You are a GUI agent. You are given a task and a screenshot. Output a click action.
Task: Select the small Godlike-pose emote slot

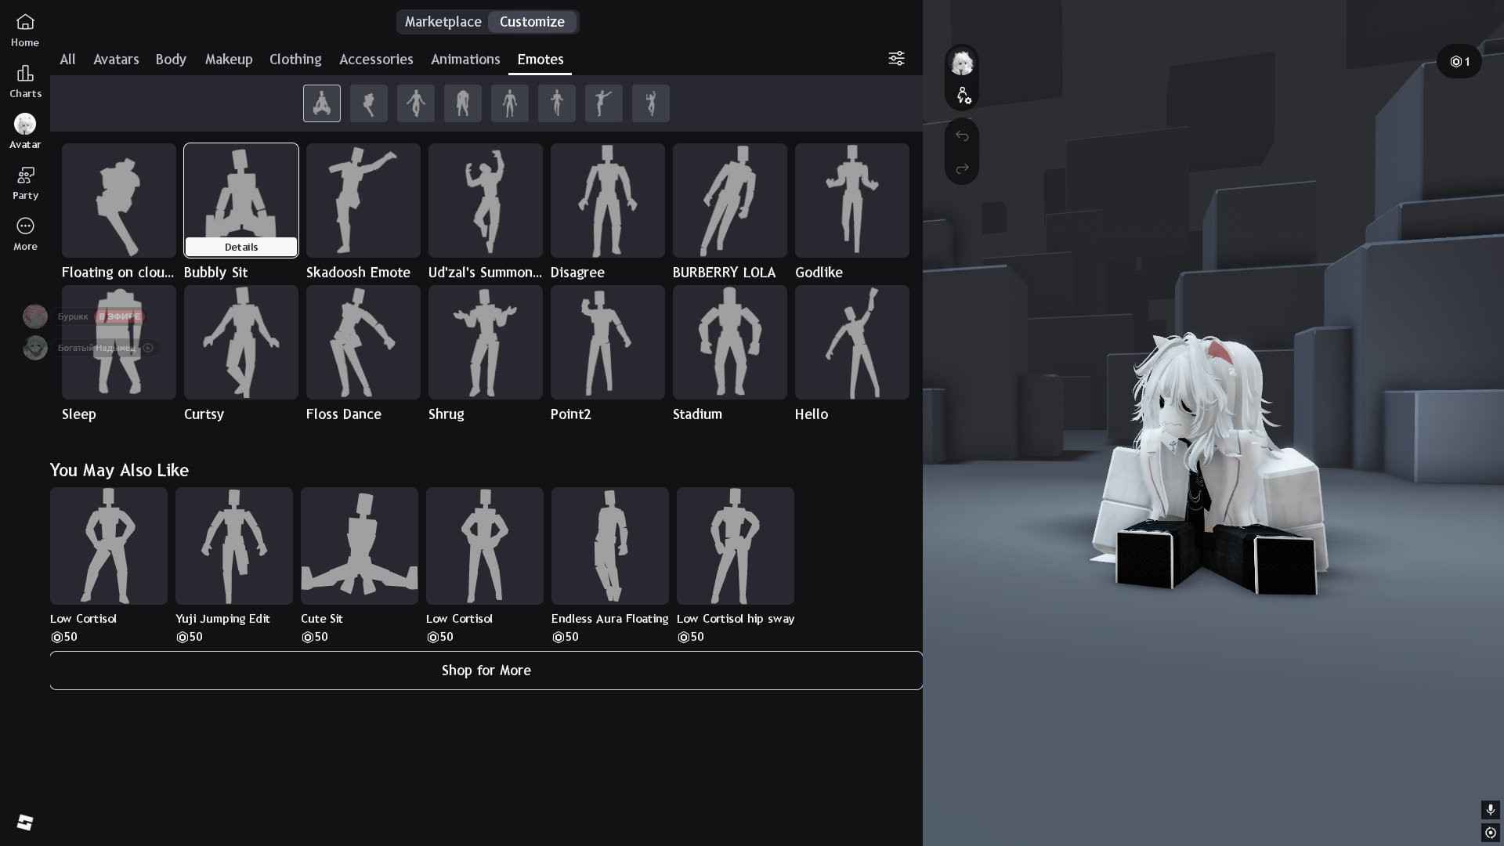557,103
